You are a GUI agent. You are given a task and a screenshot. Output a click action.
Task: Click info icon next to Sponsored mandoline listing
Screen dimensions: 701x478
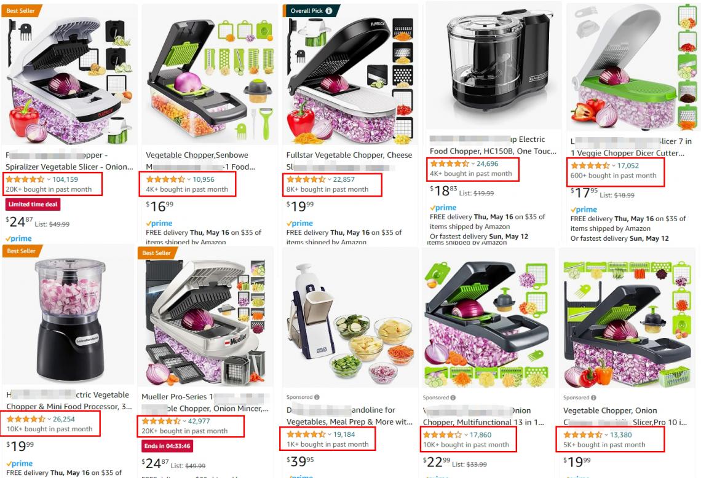pyautogui.click(x=317, y=397)
